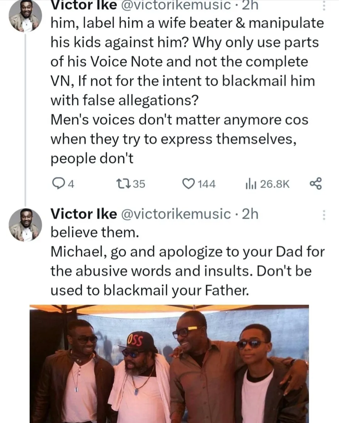Open Victor Ike's name on the second tweet
The width and height of the screenshot is (339, 423).
(84, 214)
